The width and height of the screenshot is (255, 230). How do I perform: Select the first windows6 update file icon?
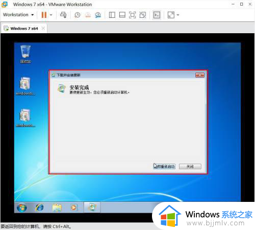pos(25,86)
